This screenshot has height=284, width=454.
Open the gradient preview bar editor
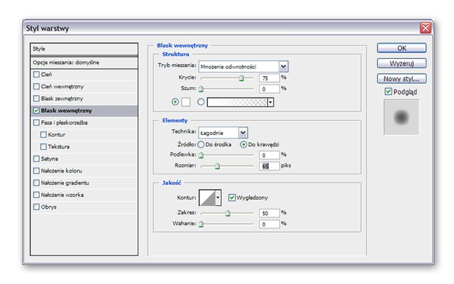coord(237,102)
